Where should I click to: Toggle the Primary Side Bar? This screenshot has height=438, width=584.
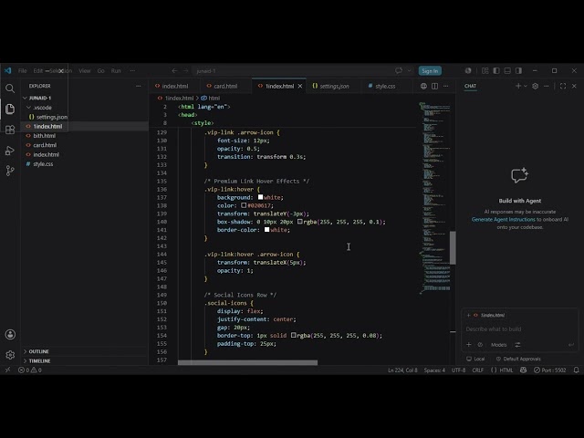coord(496,71)
